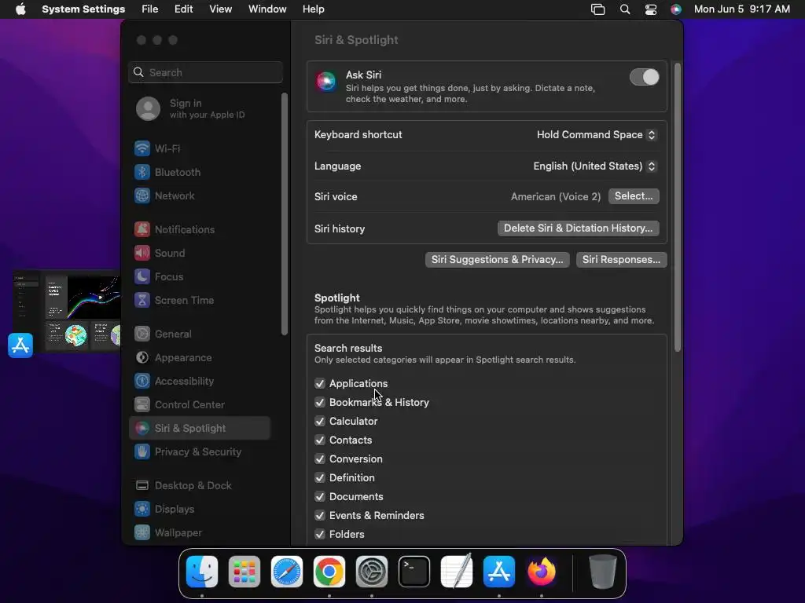Viewport: 805px width, 603px height.
Task: Open App Store from the Dock
Action: (x=499, y=572)
